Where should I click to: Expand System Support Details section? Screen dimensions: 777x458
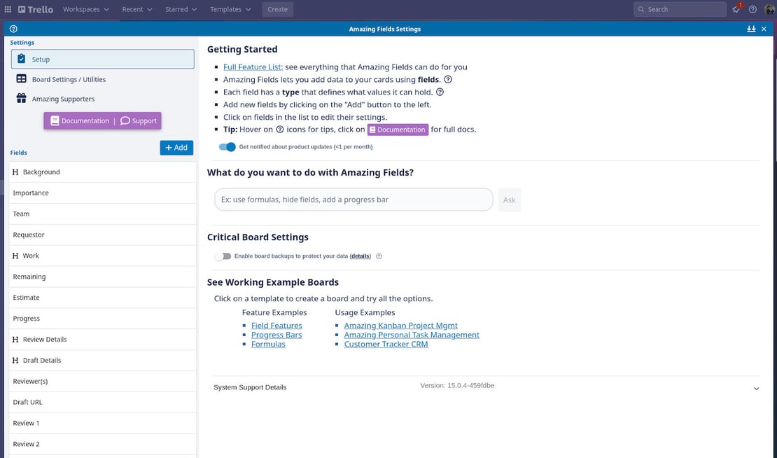(756, 389)
